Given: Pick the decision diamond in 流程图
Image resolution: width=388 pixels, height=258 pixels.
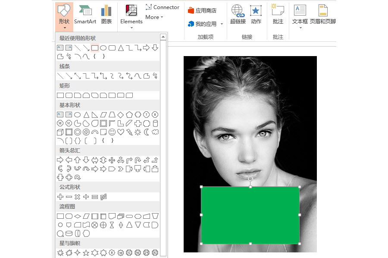Looking at the screenshot, I should (78, 216).
